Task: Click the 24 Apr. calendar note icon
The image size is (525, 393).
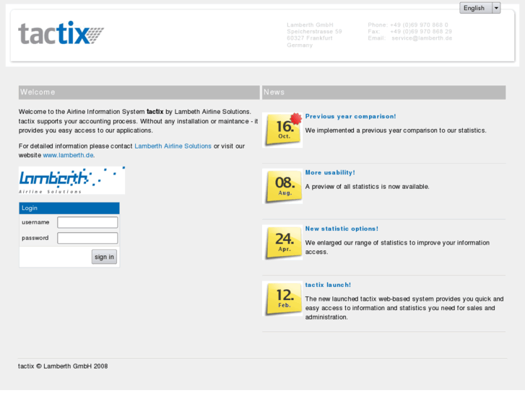Action: tap(282, 242)
